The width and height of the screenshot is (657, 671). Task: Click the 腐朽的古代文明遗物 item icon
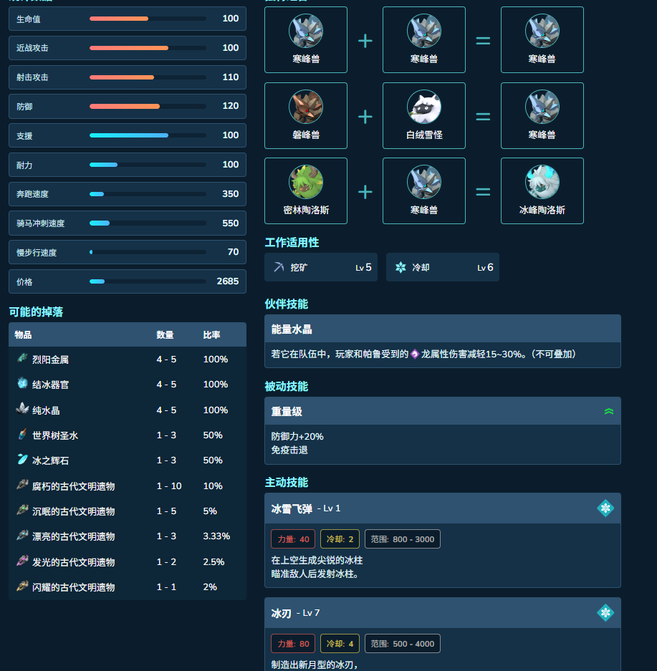tap(22, 485)
